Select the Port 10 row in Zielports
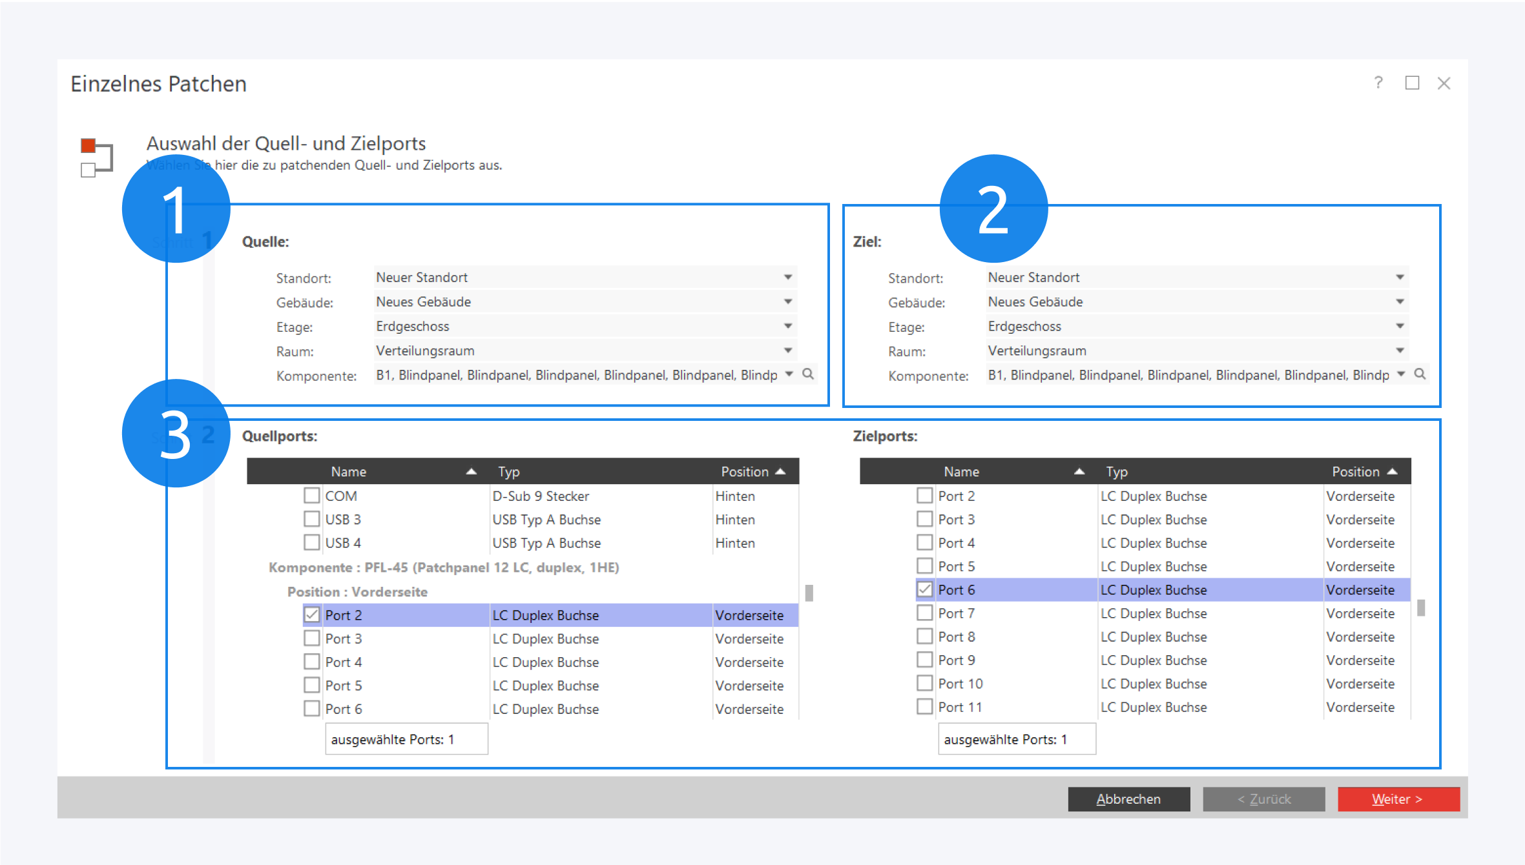This screenshot has width=1525, height=865. (x=960, y=684)
